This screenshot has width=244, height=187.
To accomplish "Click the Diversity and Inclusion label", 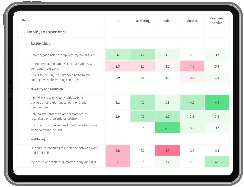I will [x=47, y=89].
